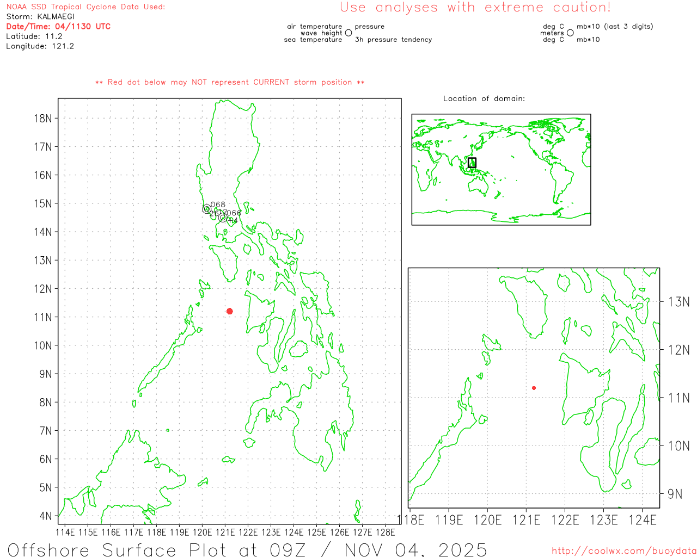697x557 pixels.
Task: Click the red Date/Time 04/1130 UTC text
Action: pos(58,26)
